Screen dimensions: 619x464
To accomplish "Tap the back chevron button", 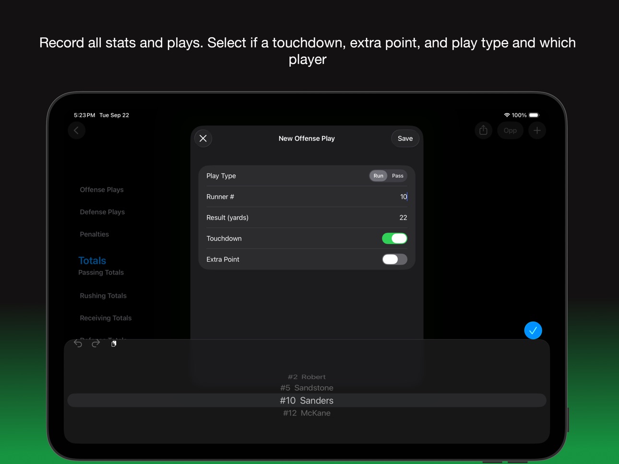I will (76, 130).
